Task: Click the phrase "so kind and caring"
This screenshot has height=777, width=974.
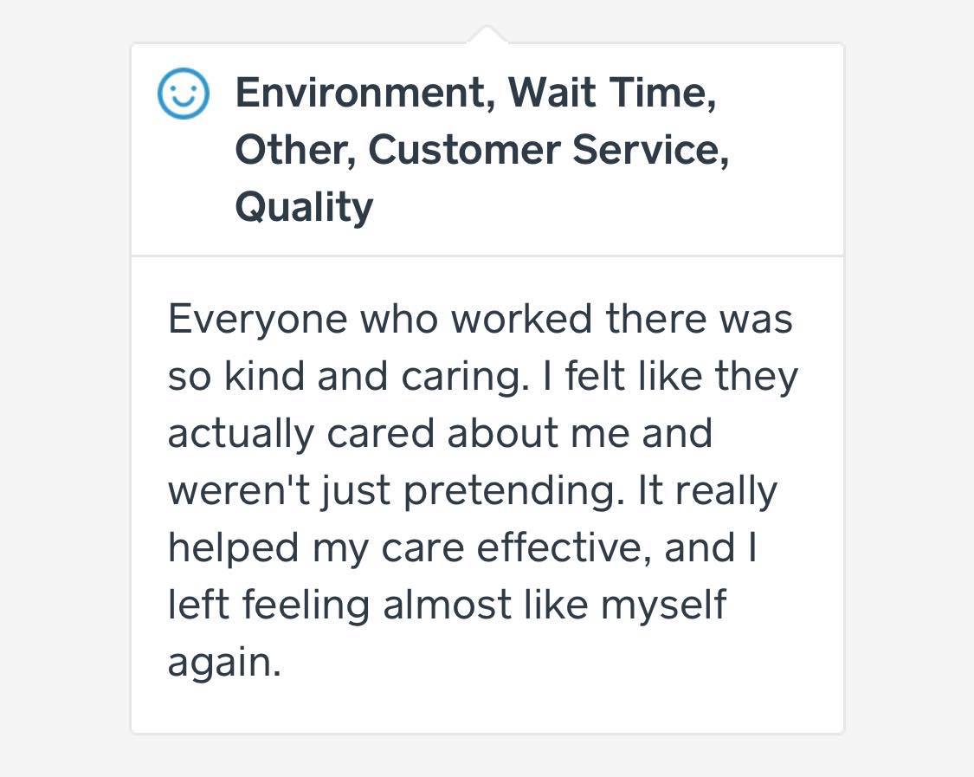Action: pos(346,377)
